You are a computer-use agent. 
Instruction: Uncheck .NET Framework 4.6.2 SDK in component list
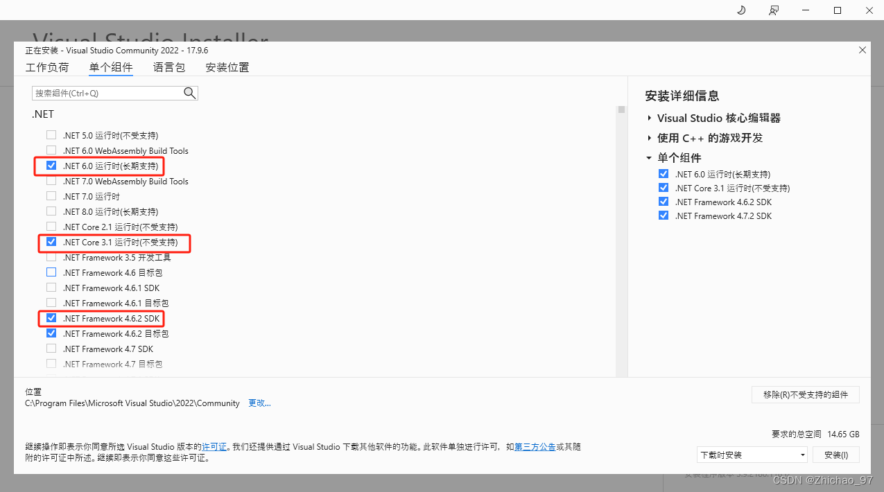click(51, 318)
